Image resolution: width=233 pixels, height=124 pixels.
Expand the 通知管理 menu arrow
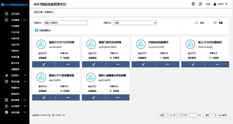[x=25, y=100]
